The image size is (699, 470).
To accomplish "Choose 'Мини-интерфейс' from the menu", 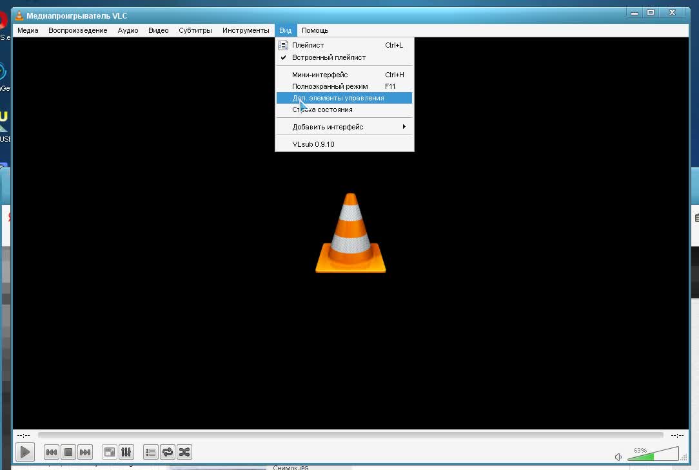I will point(320,75).
